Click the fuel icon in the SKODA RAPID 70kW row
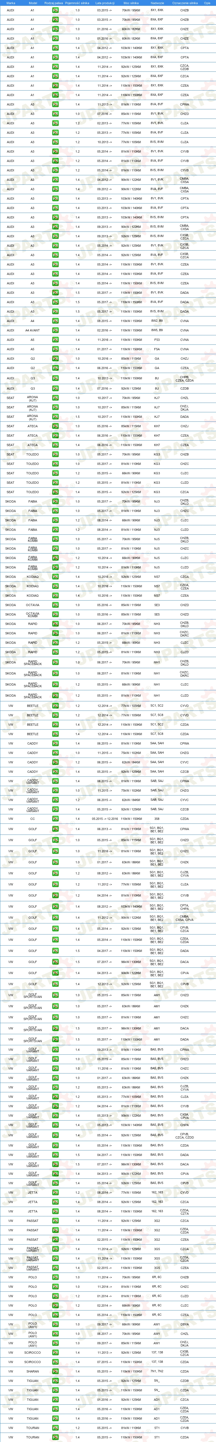The width and height of the screenshot is (216, 1442). (55, 624)
